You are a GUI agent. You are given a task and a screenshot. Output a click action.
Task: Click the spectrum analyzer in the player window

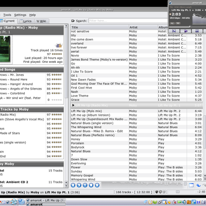coord(199,19)
